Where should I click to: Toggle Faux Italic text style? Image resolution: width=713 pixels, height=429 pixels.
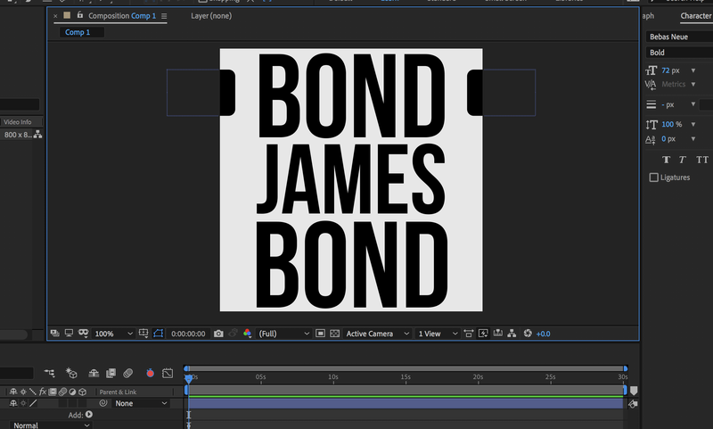pos(682,160)
